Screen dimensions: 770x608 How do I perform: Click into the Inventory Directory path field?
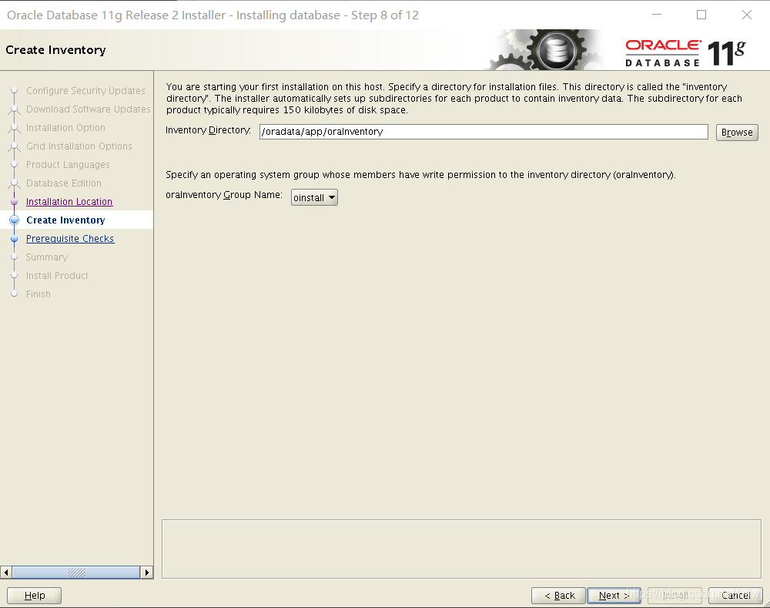pos(484,132)
